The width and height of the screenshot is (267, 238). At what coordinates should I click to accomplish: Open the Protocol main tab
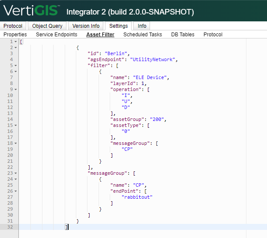pos(13,26)
